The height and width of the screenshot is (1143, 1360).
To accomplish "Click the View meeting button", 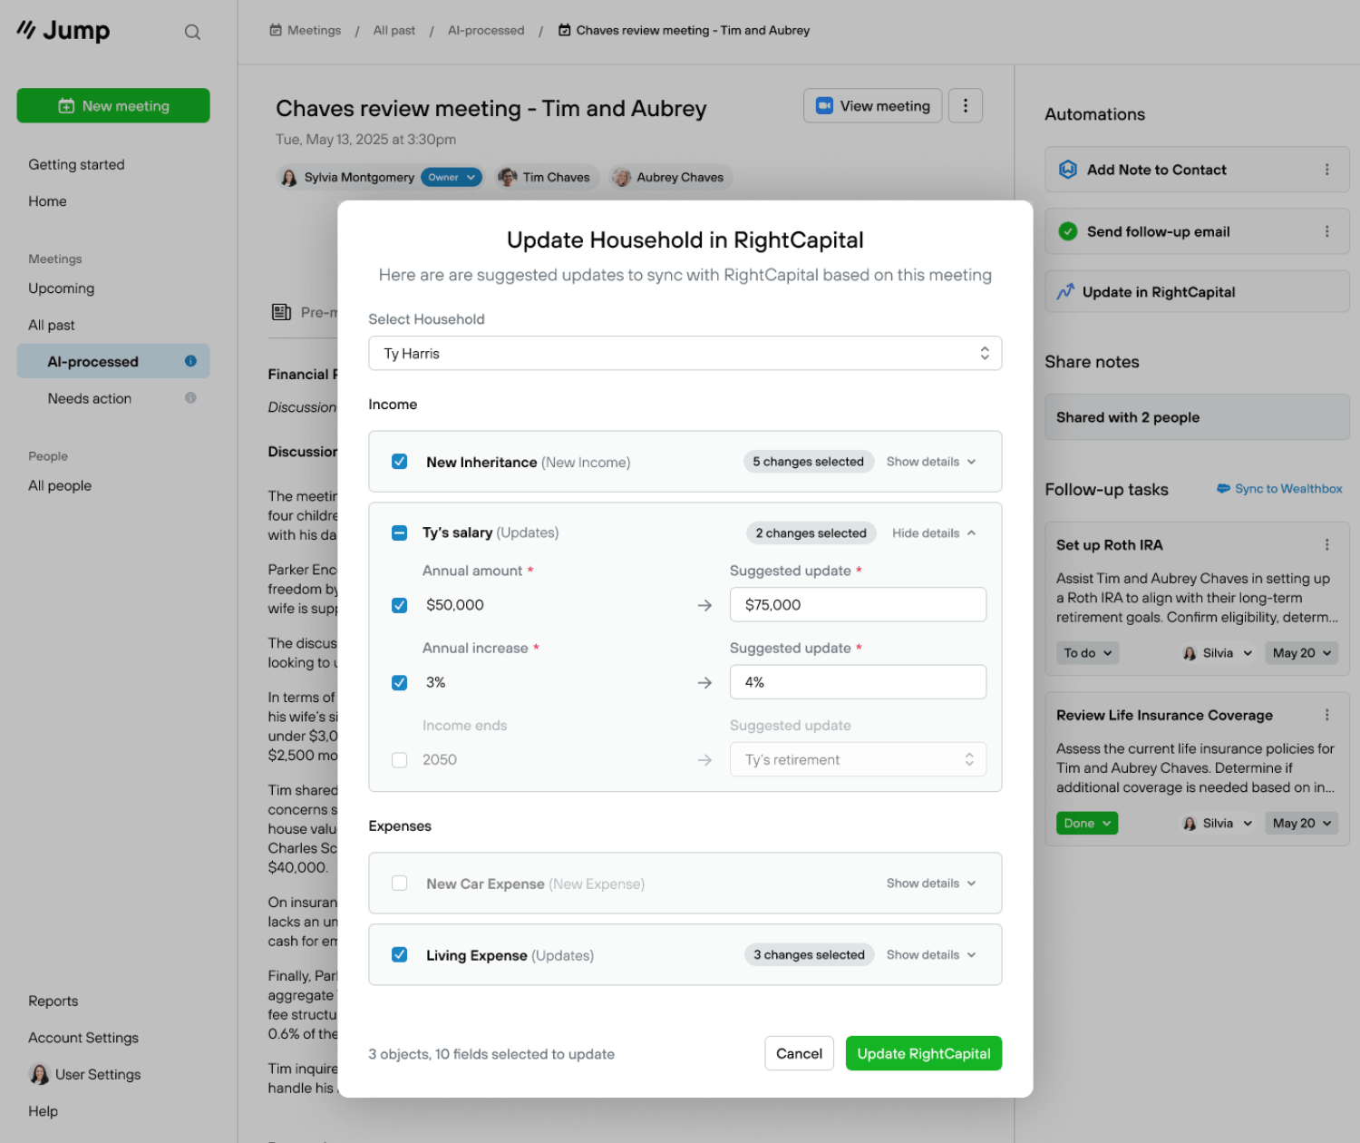I will (x=873, y=106).
